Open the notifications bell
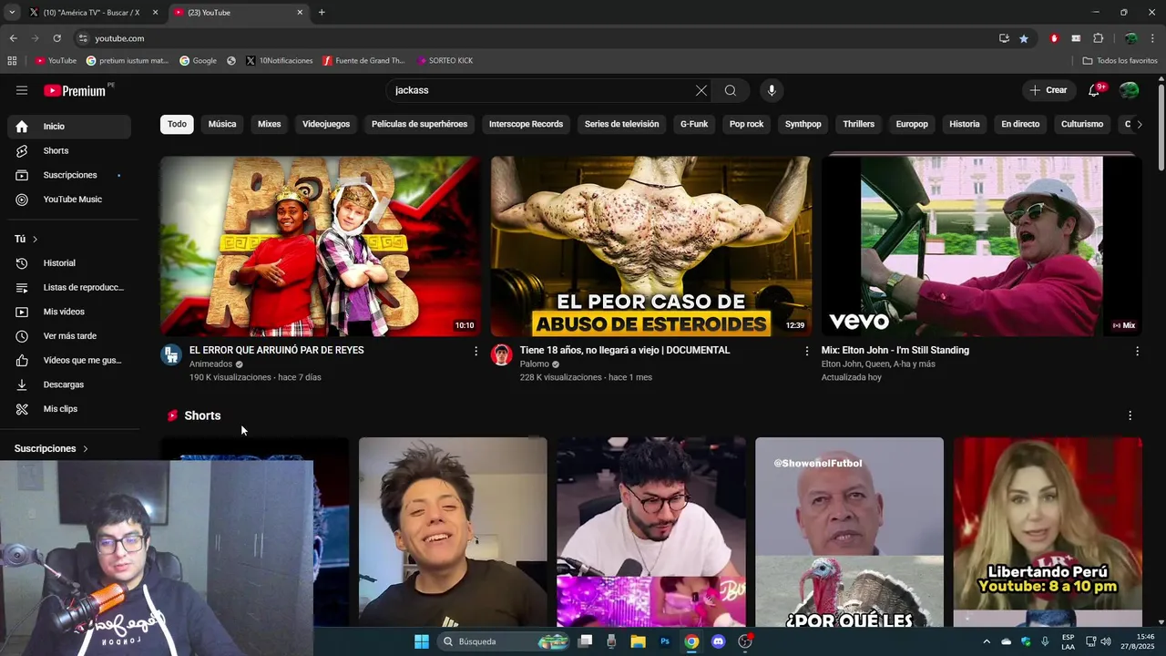The width and height of the screenshot is (1166, 656). [1094, 90]
